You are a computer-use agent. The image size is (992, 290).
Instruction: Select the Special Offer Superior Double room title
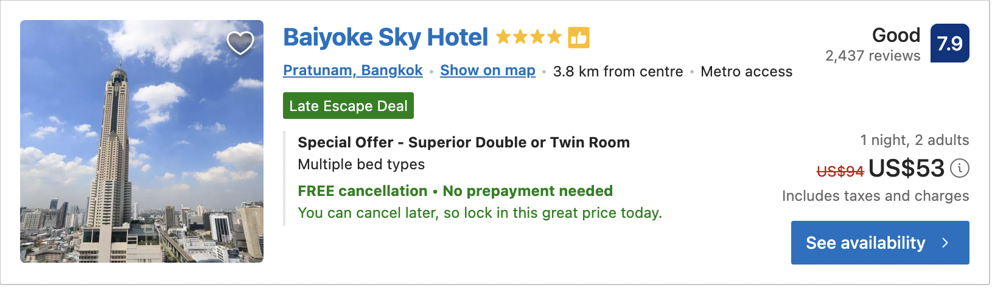[x=463, y=143]
